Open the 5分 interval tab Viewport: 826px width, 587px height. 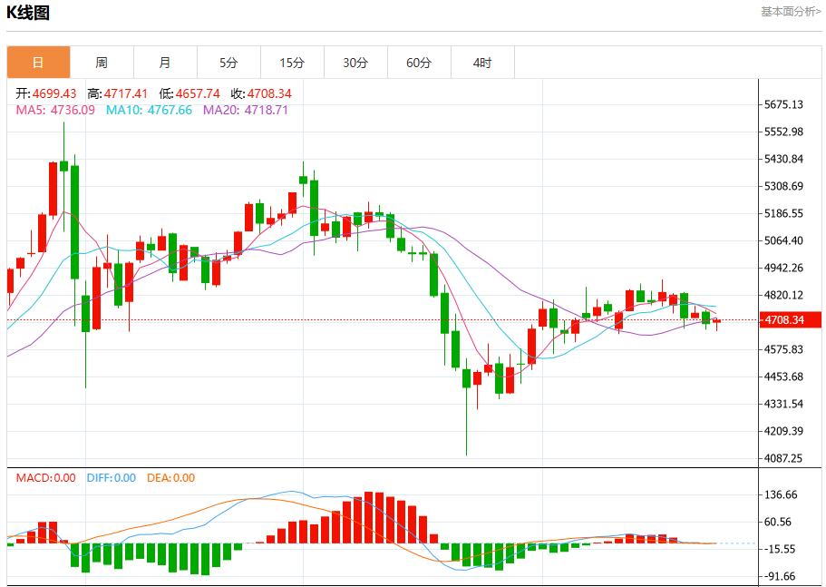(228, 63)
